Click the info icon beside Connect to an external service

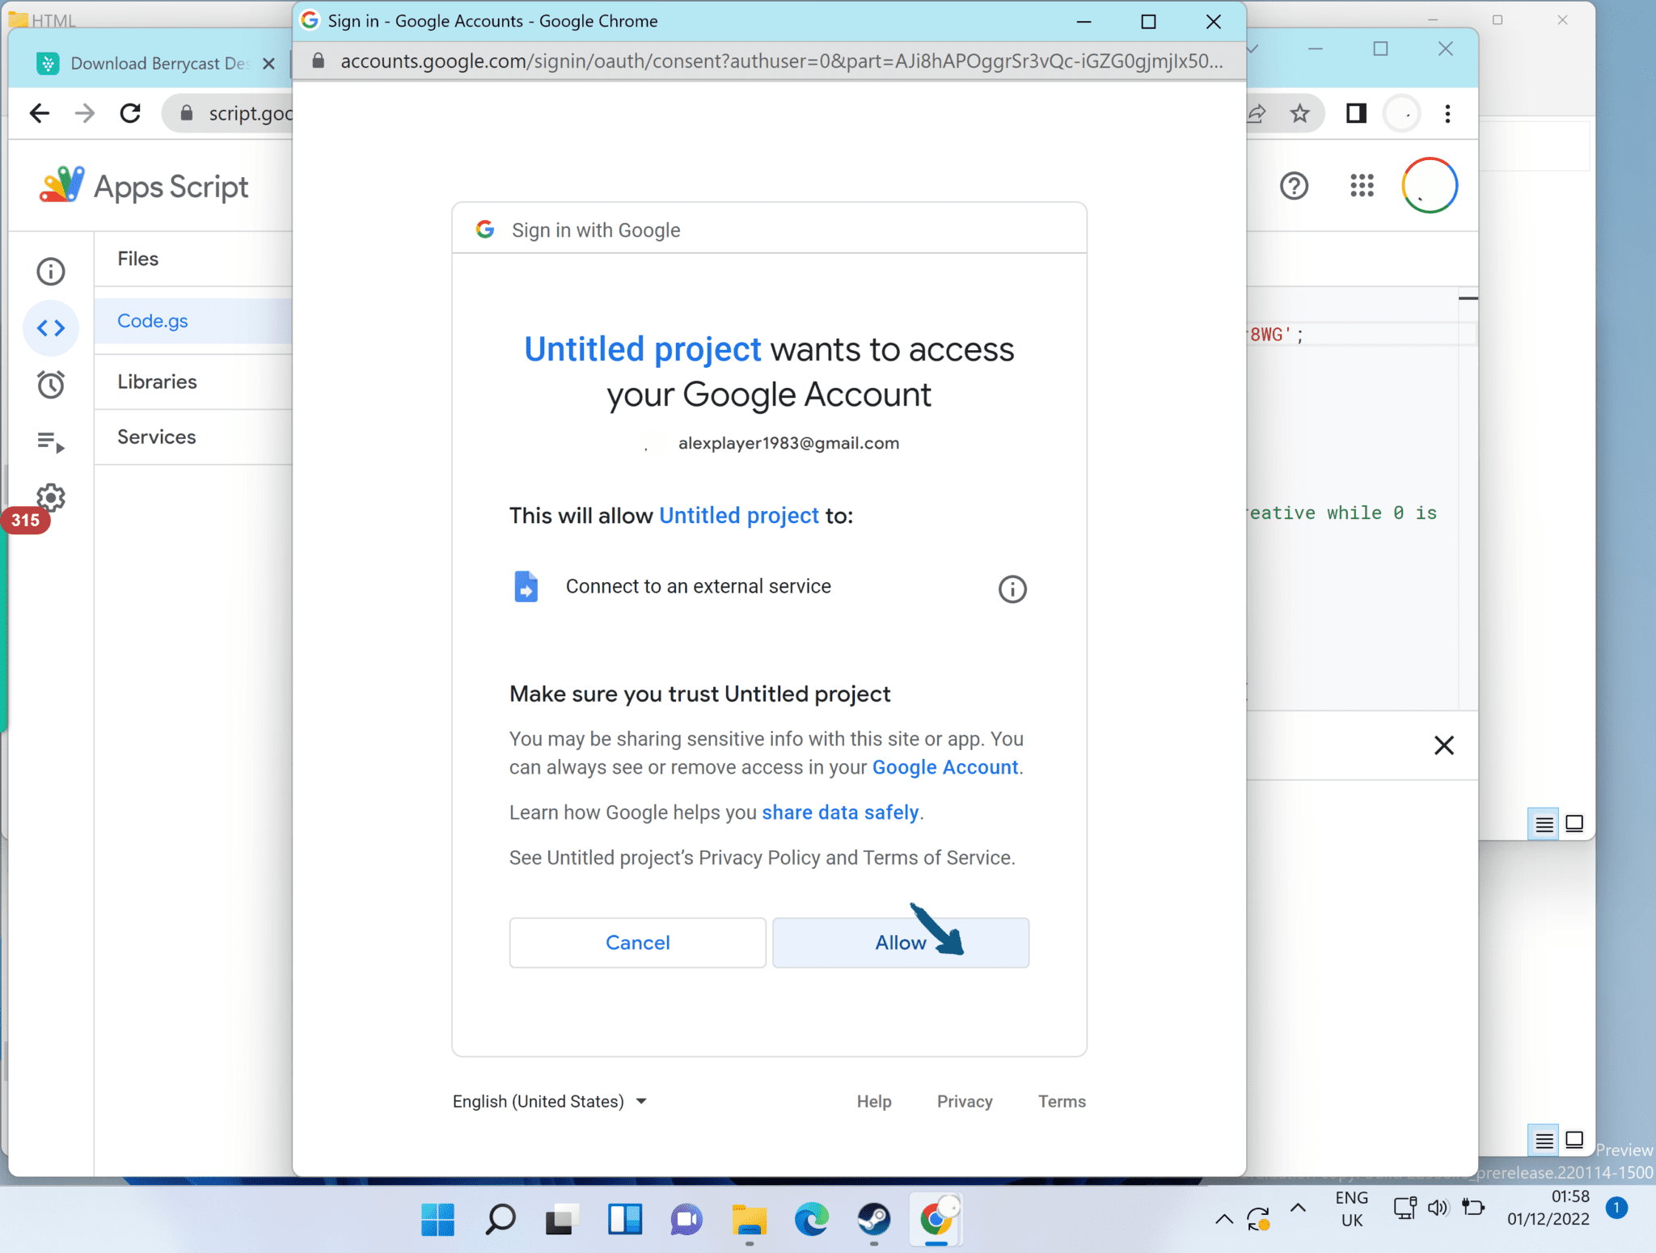(1012, 589)
